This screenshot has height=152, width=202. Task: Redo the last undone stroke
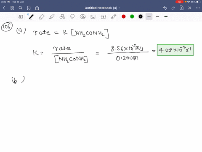pos(173,8)
